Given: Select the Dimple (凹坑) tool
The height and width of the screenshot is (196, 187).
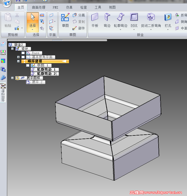Looking at the screenshot, I should click(x=134, y=20).
